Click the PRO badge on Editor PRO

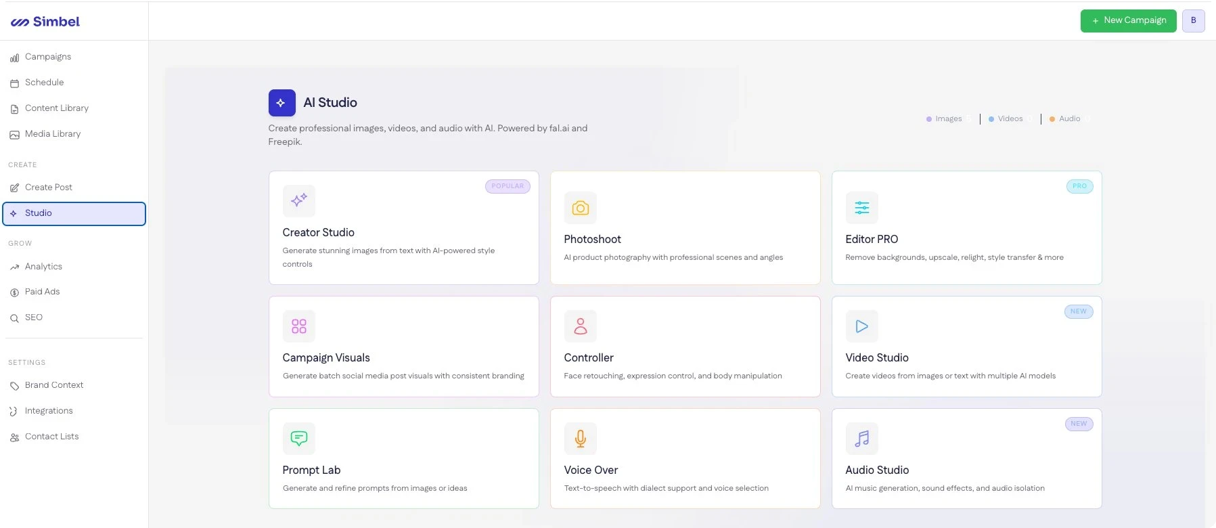click(x=1079, y=186)
